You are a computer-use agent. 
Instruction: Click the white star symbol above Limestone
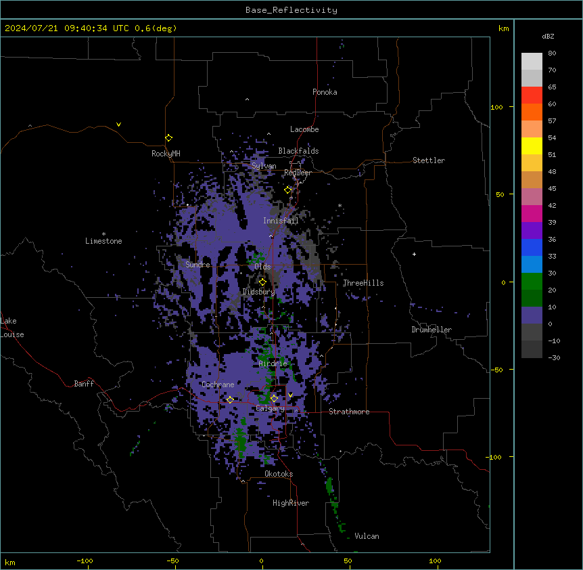(x=103, y=234)
